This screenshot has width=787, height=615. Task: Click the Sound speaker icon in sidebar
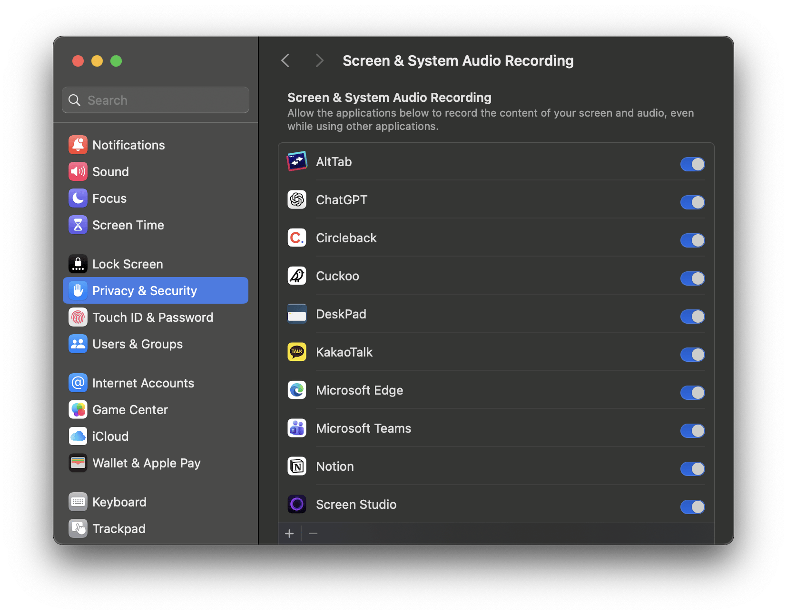coord(78,171)
